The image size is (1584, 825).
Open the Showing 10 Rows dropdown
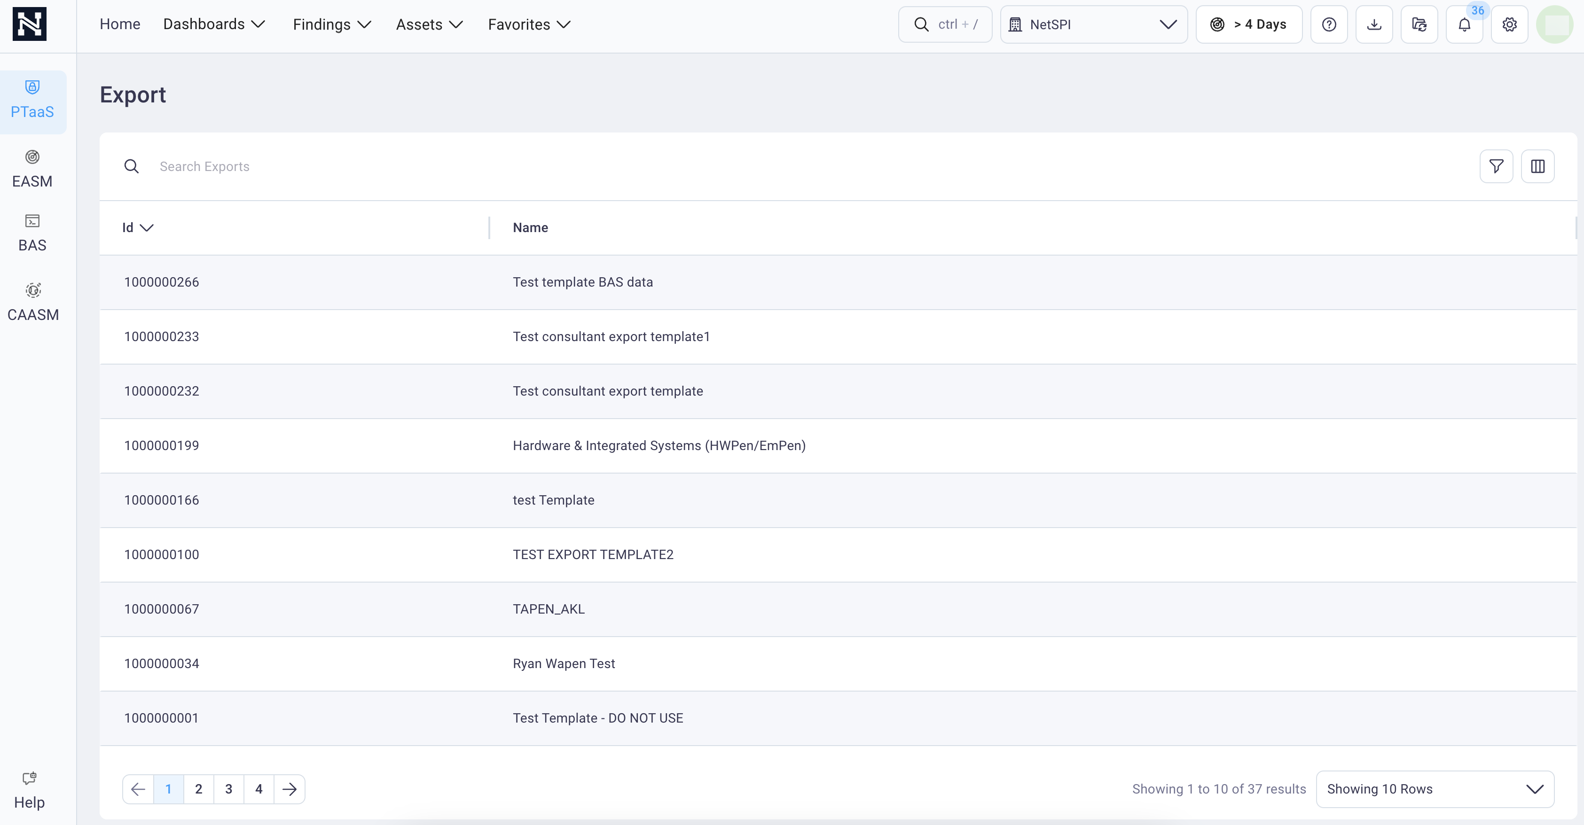pos(1435,789)
